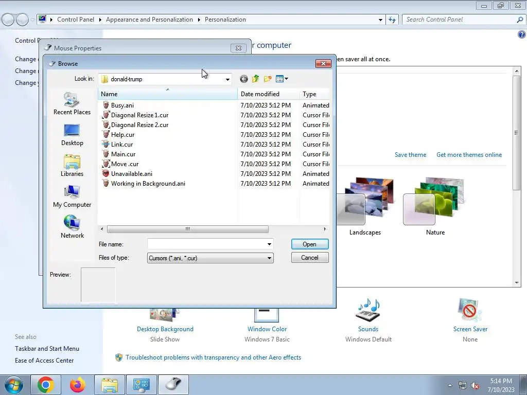Click the muted volume tray icon

[475, 386]
